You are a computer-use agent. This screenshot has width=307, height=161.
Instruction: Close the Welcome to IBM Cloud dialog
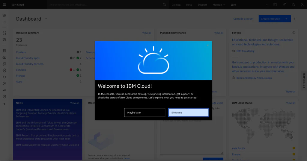[x=207, y=45]
